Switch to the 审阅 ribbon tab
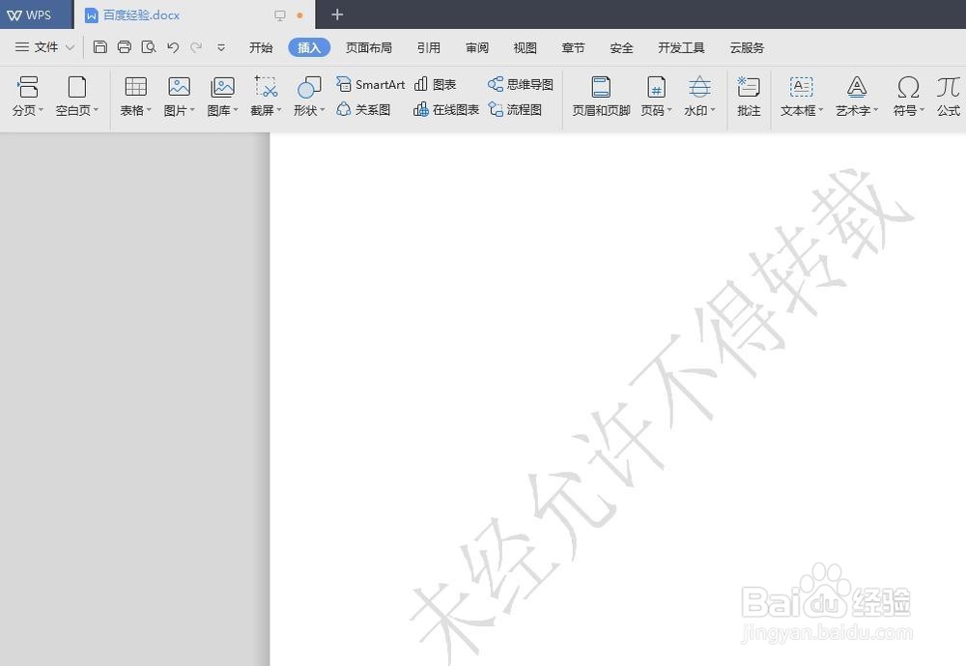This screenshot has height=666, width=966. coord(476,46)
